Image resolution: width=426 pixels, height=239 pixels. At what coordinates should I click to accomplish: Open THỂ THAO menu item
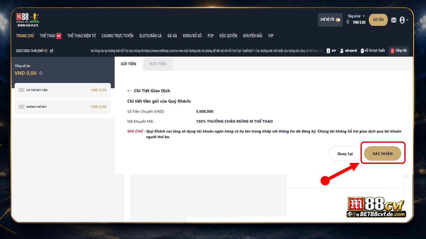[x=47, y=36]
